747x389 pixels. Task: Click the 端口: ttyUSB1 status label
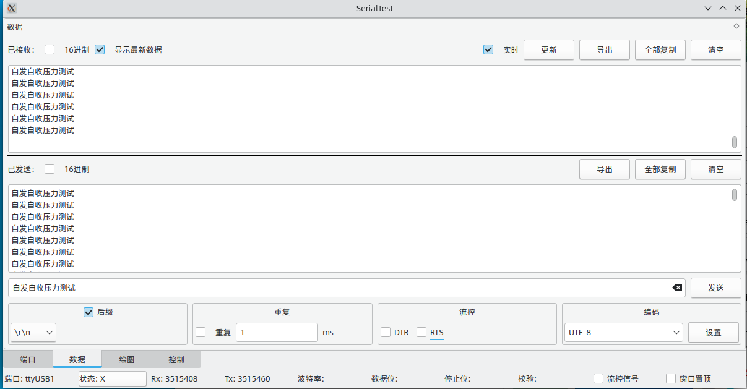pos(30,378)
